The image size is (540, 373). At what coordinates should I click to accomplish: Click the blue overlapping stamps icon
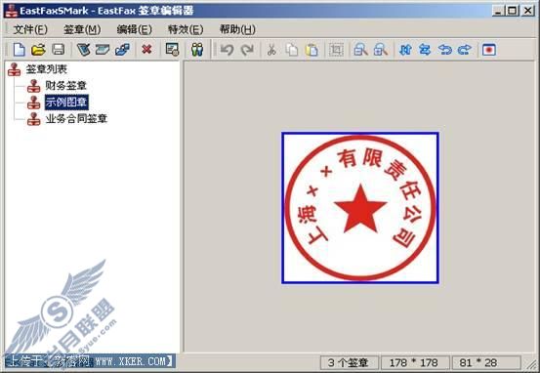click(122, 50)
